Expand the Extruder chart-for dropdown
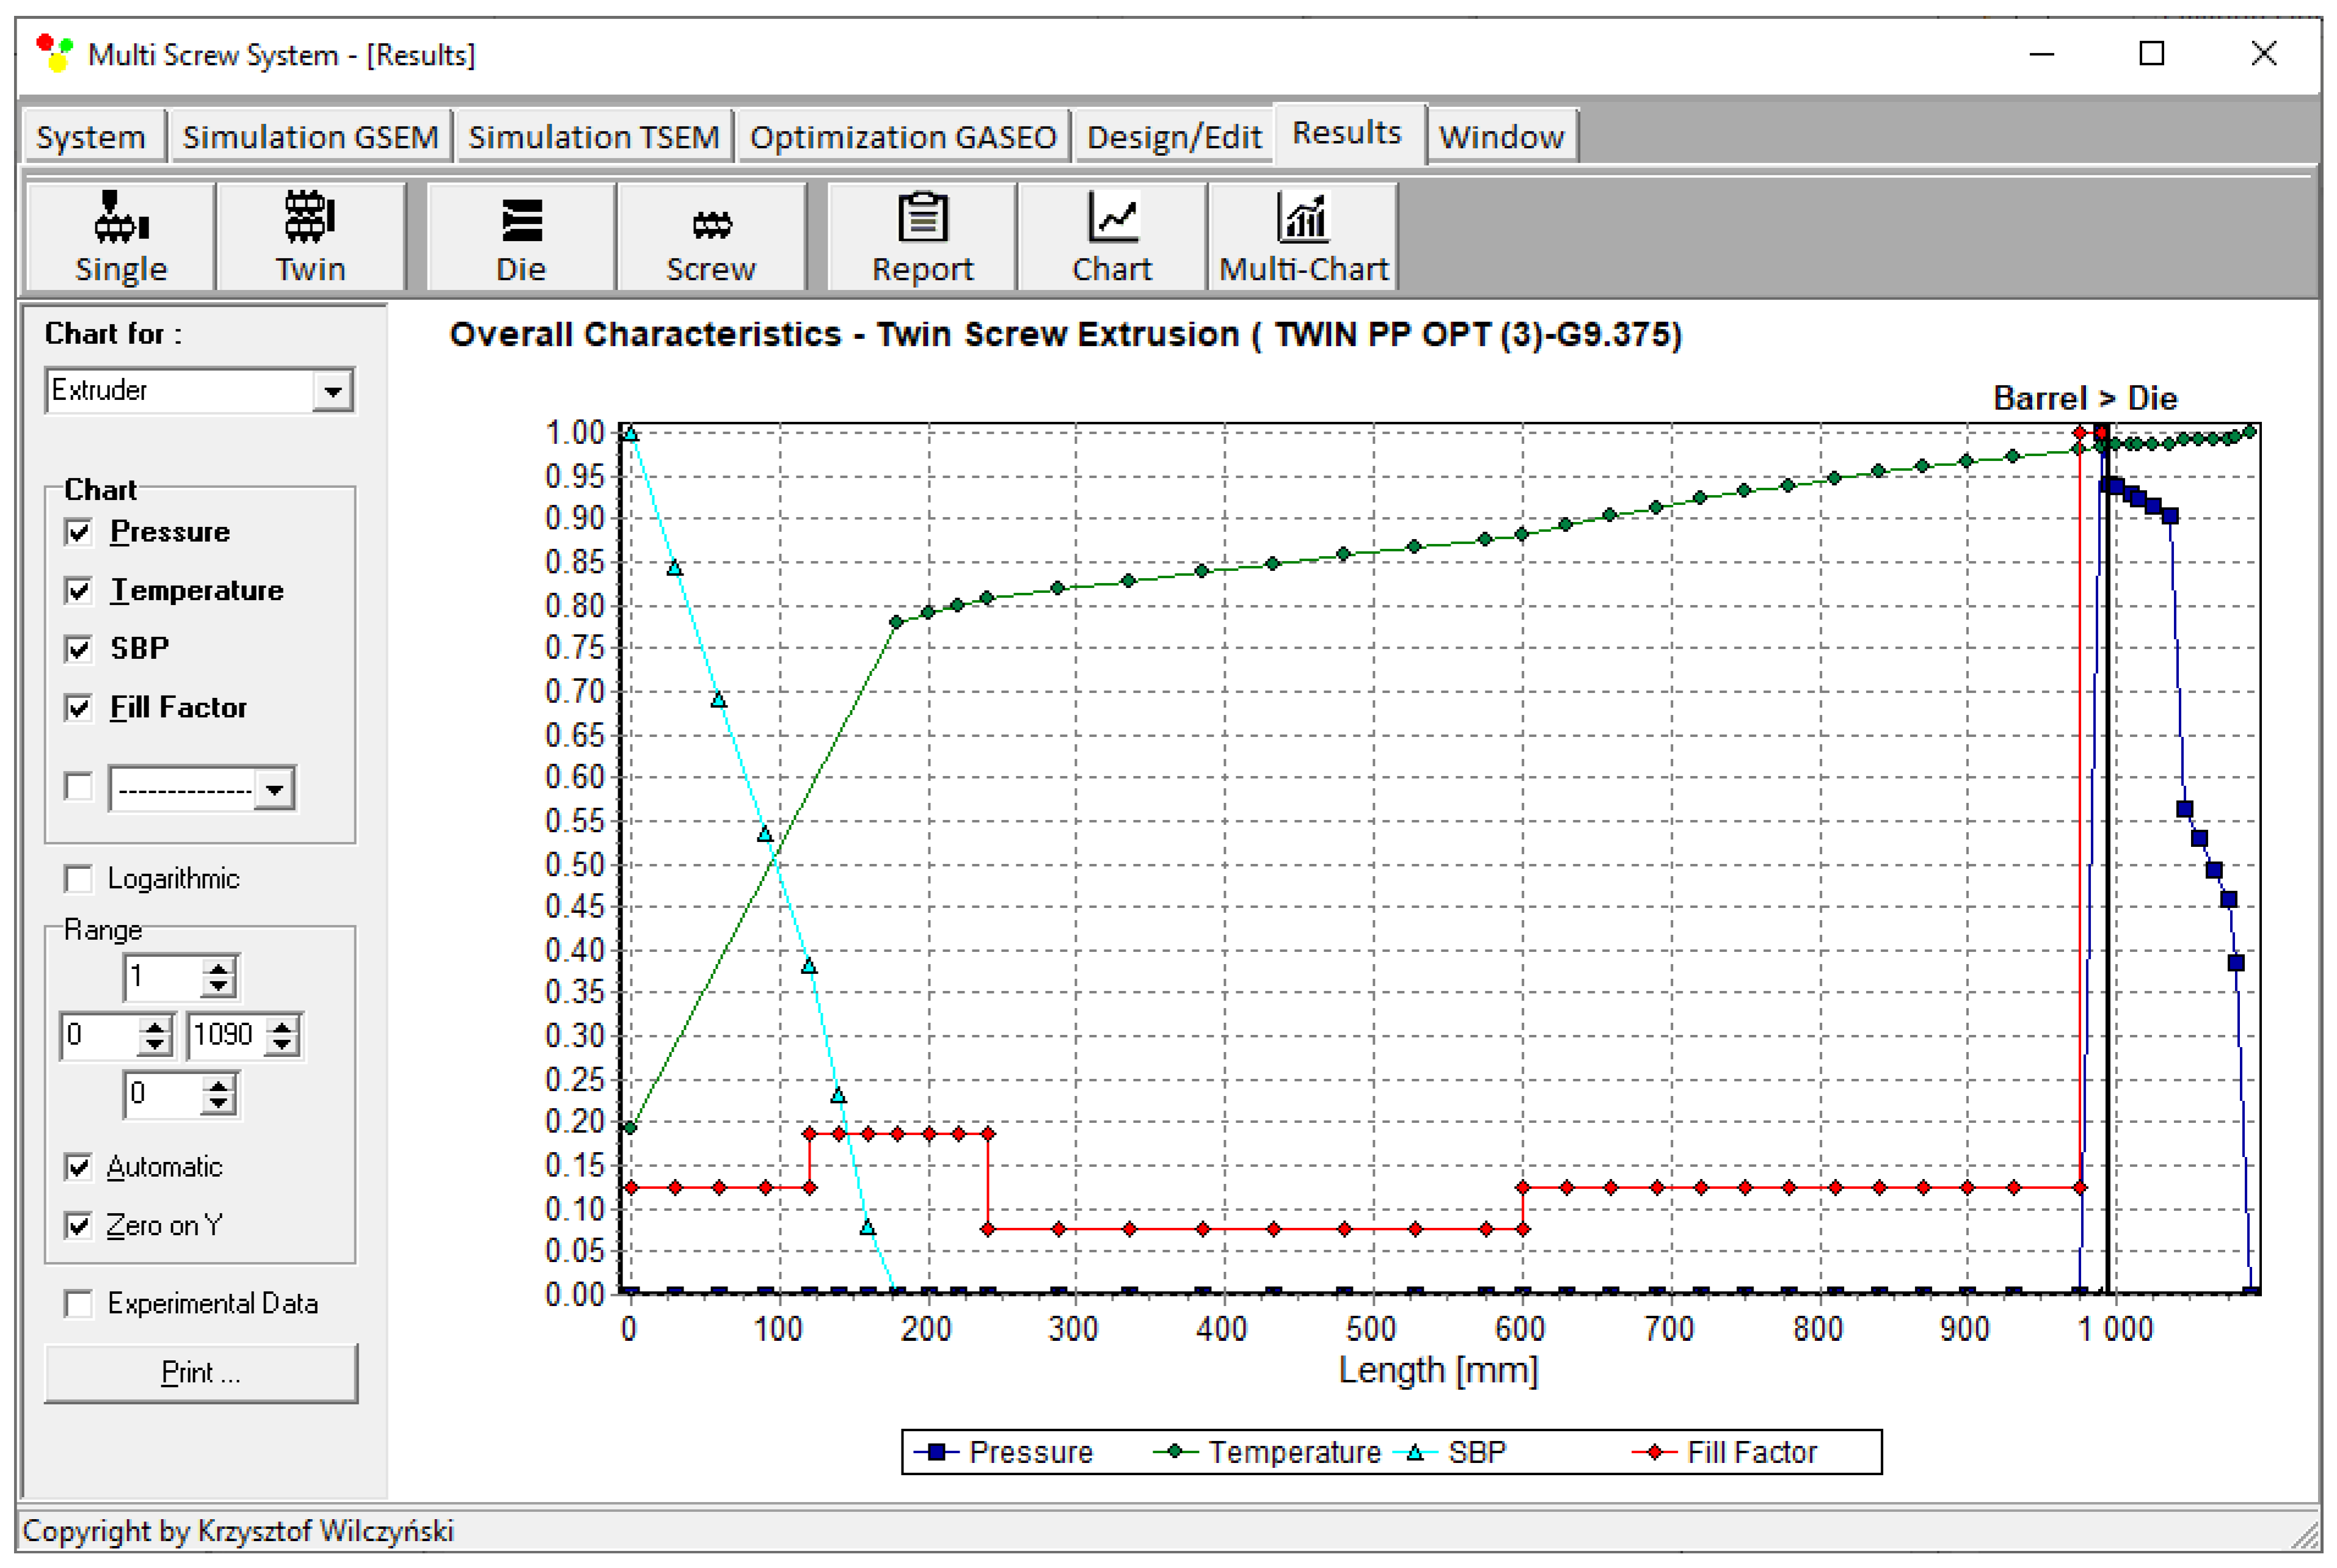The width and height of the screenshot is (2337, 1568). [x=332, y=391]
